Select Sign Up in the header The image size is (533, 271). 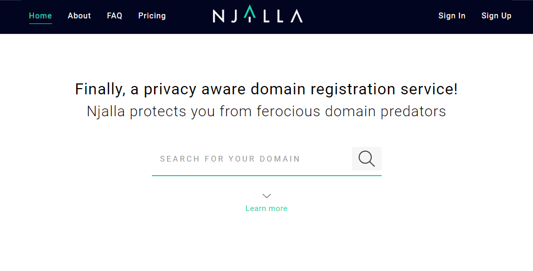point(496,16)
